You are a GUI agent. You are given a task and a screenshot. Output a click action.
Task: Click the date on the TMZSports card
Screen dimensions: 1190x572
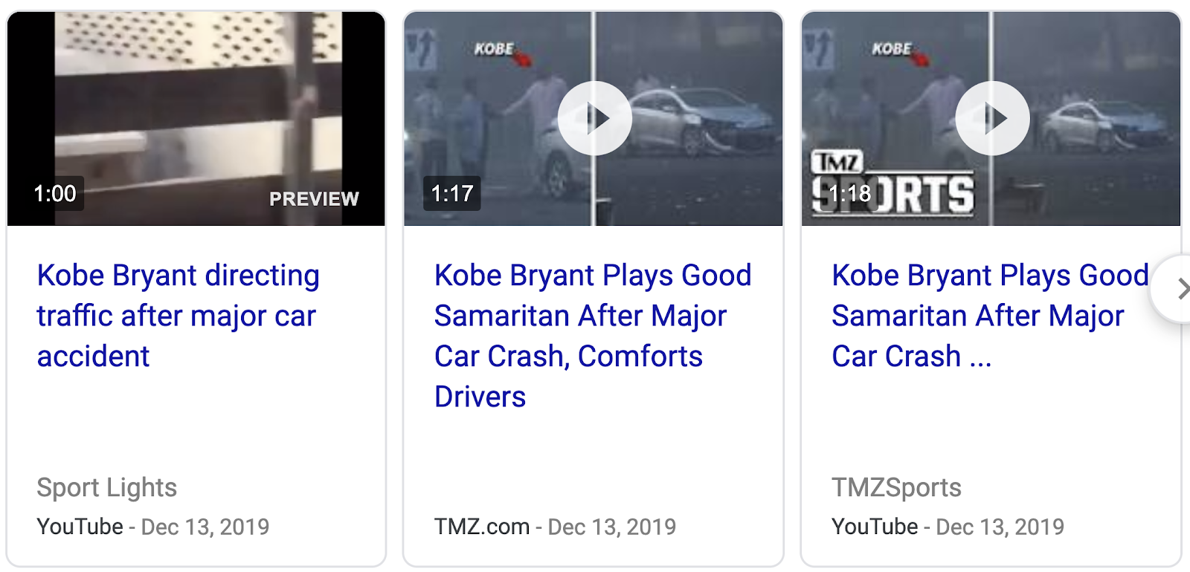point(1000,527)
